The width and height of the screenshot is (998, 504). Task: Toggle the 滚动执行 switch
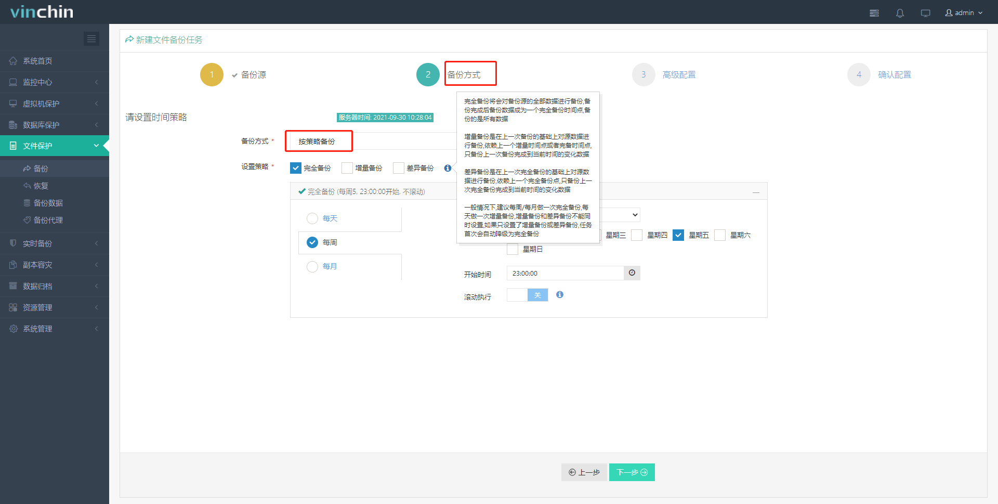528,295
